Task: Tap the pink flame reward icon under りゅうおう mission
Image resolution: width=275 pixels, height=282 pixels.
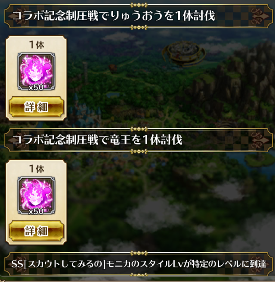Action: point(36,71)
